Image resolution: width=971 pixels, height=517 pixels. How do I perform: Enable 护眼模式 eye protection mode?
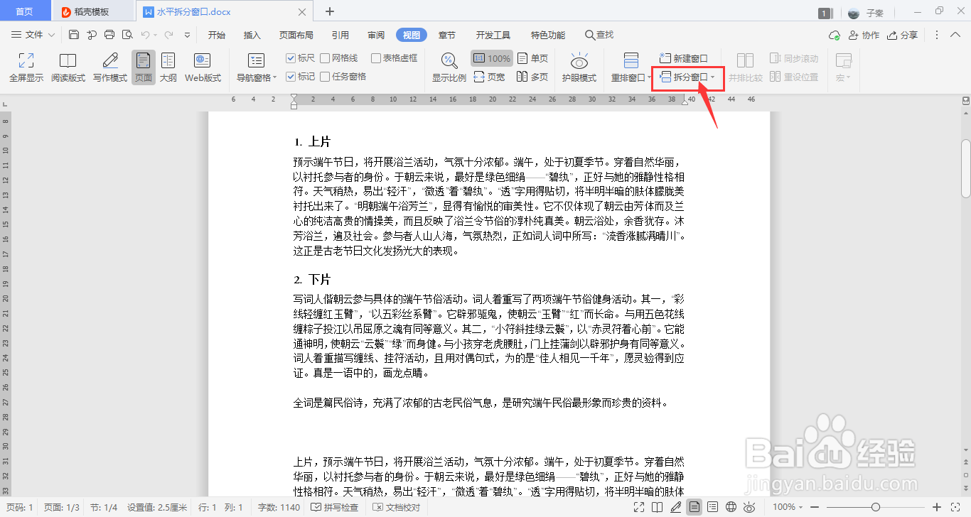pyautogui.click(x=579, y=67)
